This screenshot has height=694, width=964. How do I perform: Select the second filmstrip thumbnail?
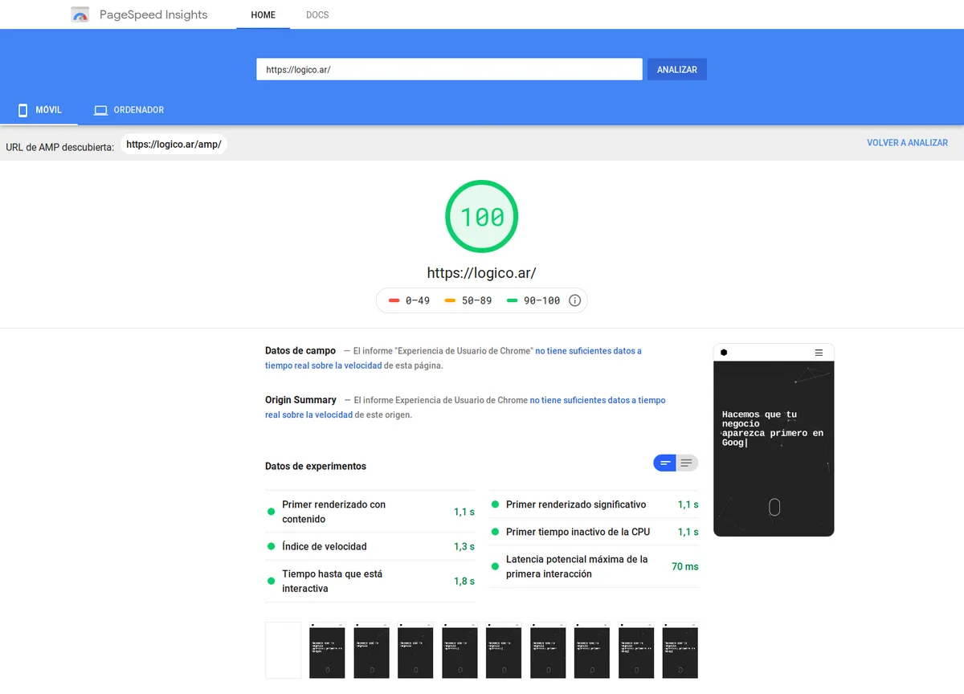[327, 651]
